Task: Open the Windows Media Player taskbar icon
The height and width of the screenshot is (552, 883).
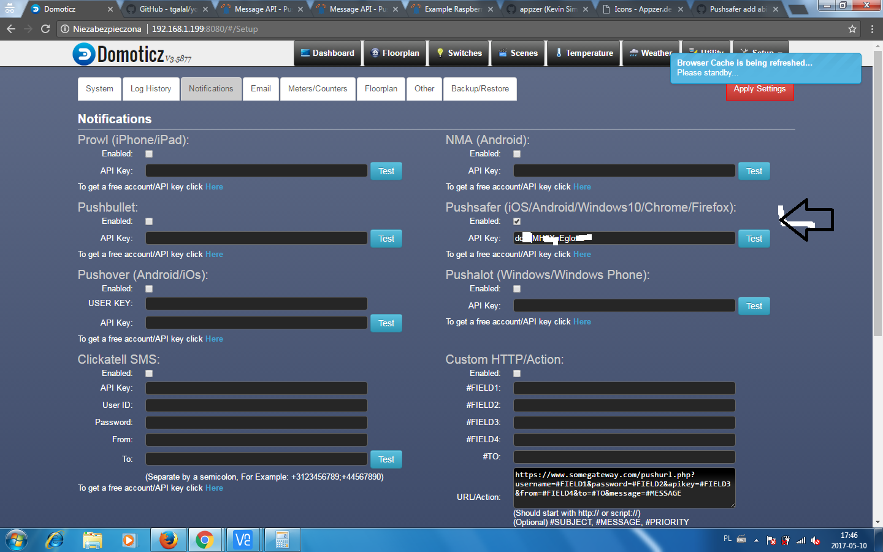Action: (129, 540)
